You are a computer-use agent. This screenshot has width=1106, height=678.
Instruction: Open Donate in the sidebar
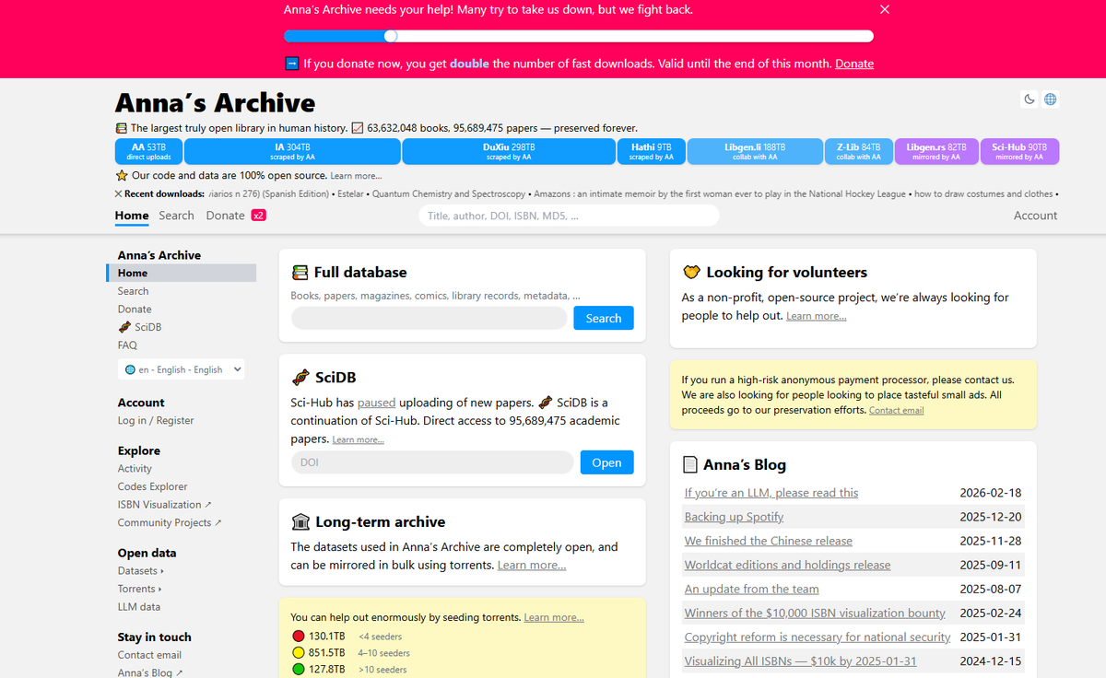135,310
